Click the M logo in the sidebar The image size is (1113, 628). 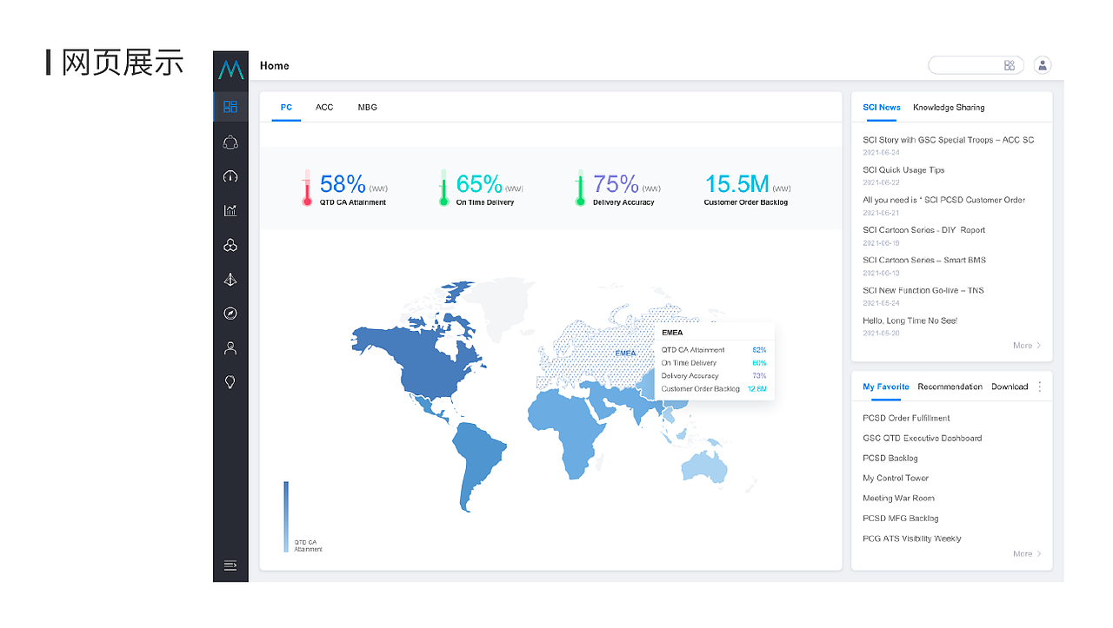230,69
